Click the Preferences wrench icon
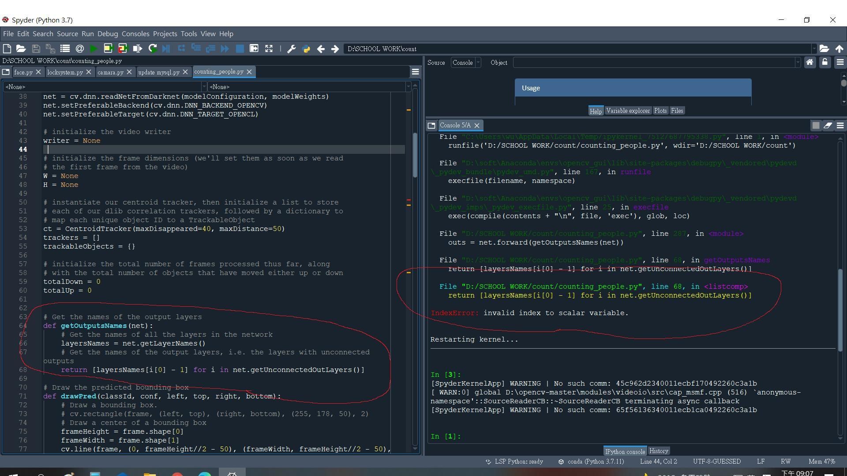Screen dimensions: 847x476 [291, 49]
